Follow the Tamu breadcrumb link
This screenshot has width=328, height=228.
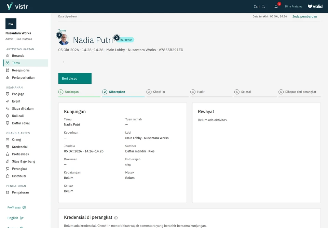62,30
